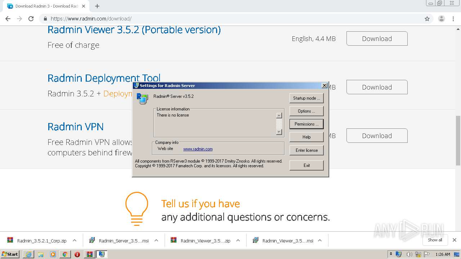Open the www.radmin.com link

pyautogui.click(x=198, y=149)
